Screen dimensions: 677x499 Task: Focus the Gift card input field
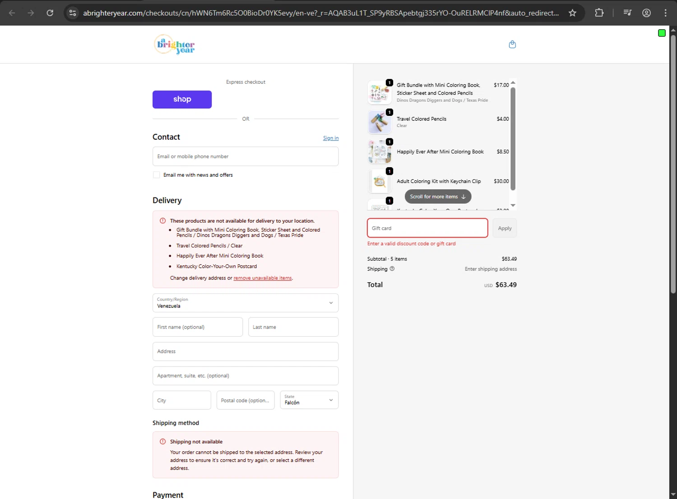click(427, 228)
